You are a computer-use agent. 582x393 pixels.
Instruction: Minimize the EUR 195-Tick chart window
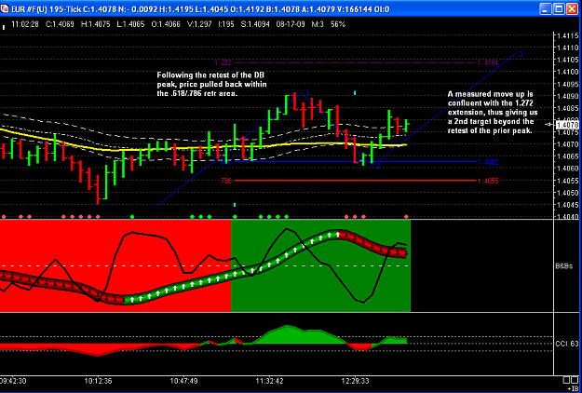(x=546, y=9)
